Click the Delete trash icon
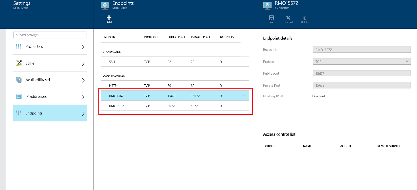 (305, 18)
